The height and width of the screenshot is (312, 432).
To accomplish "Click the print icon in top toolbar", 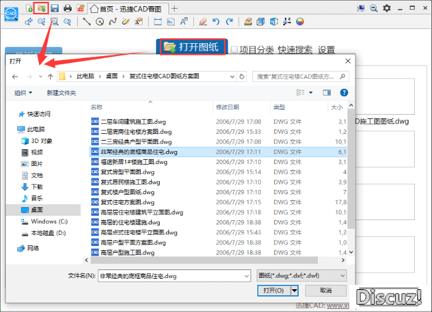I will pos(67,8).
